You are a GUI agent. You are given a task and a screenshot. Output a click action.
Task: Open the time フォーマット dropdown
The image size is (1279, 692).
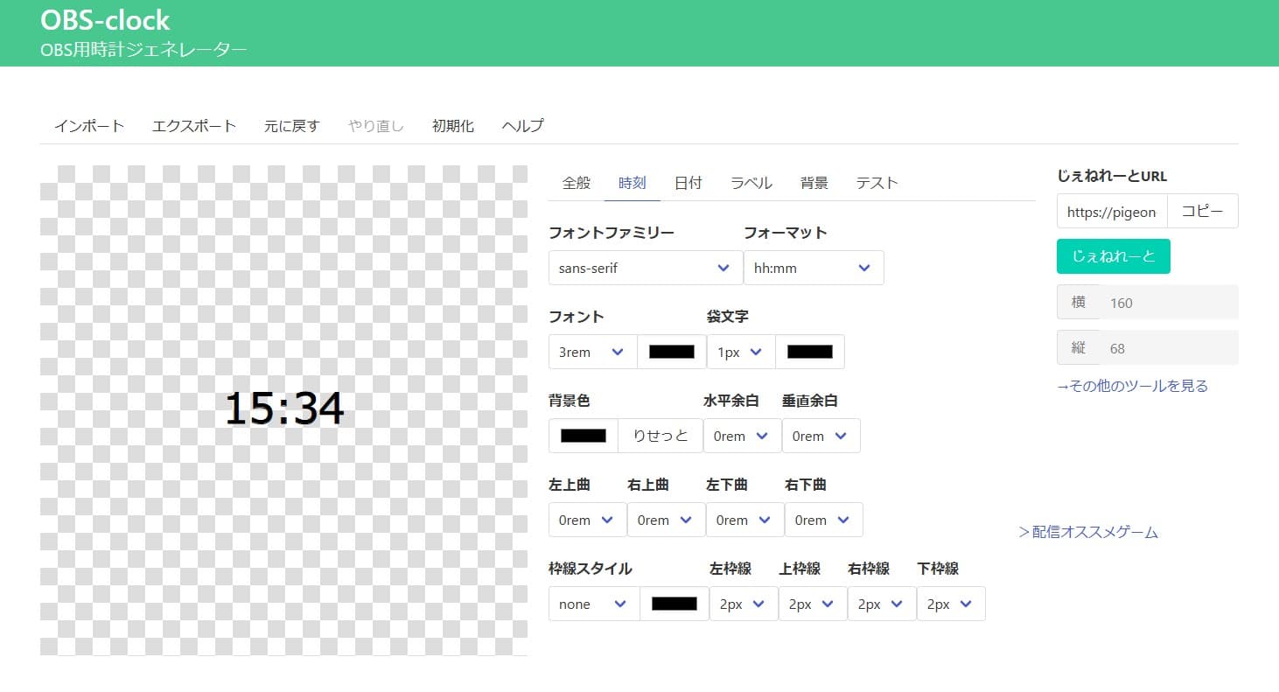[814, 268]
